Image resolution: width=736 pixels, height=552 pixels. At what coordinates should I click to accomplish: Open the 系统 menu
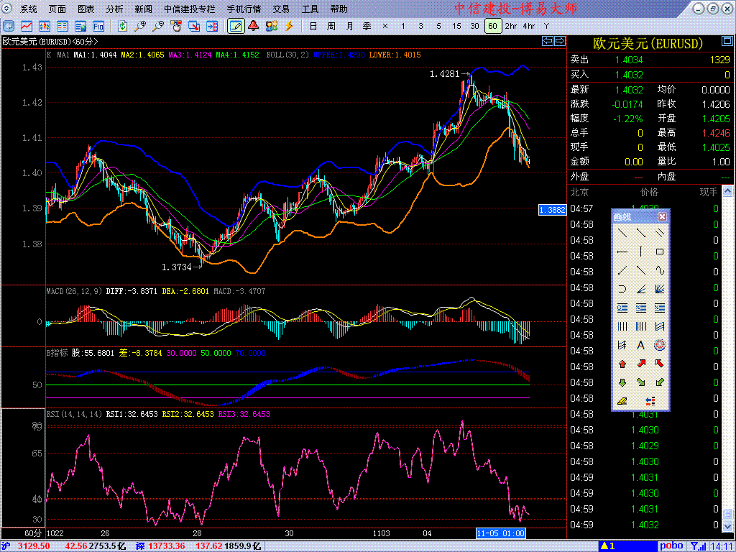(29, 9)
